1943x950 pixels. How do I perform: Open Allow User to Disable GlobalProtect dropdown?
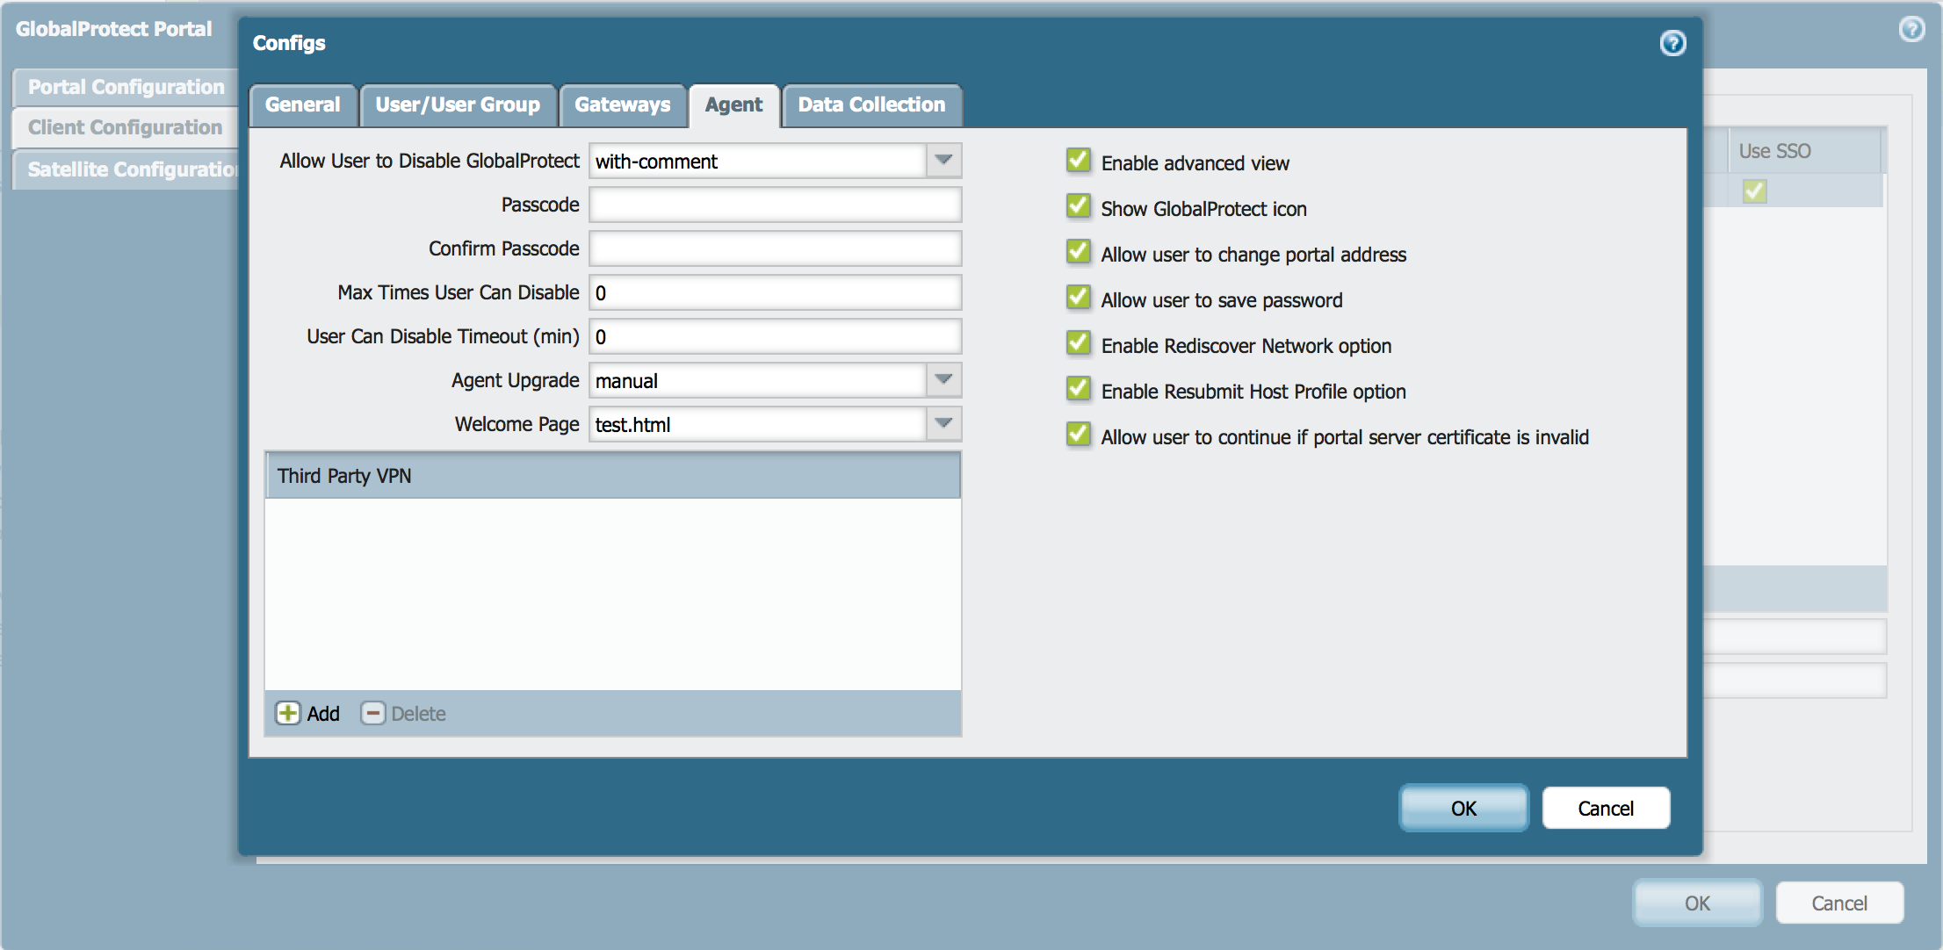click(943, 161)
